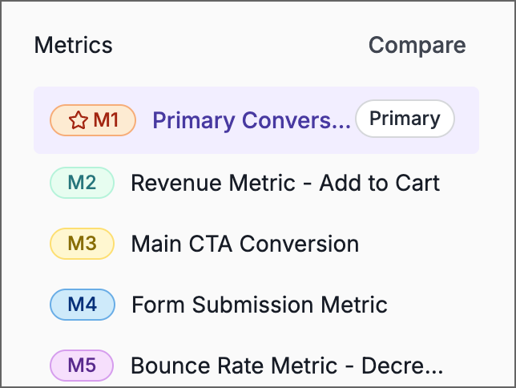Select Main CTA Conversion metric

point(245,244)
